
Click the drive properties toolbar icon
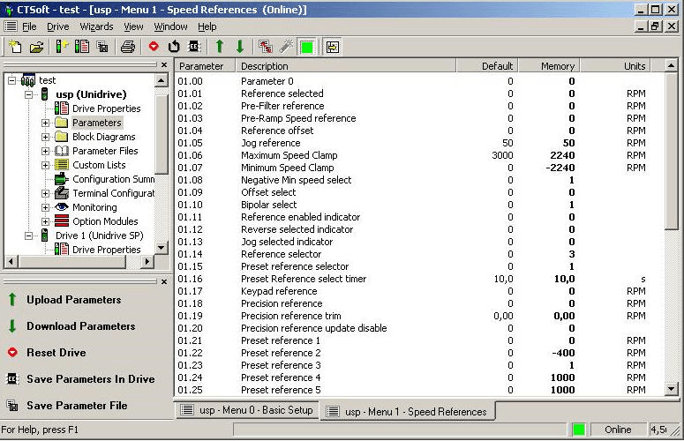(82, 47)
